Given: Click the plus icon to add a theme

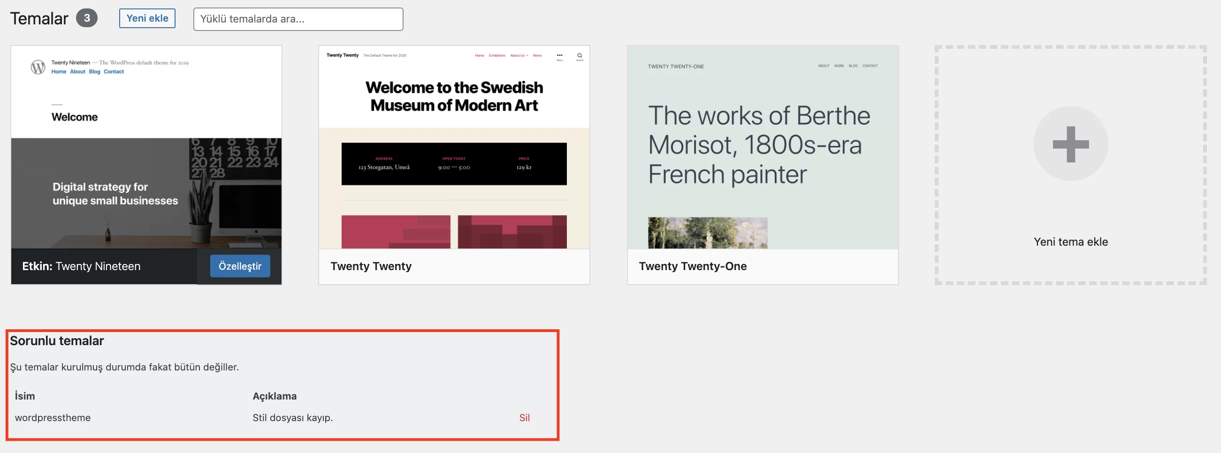Looking at the screenshot, I should tap(1070, 144).
